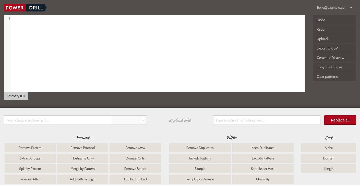
Task: Choose Export to CSV
Action: [334, 48]
